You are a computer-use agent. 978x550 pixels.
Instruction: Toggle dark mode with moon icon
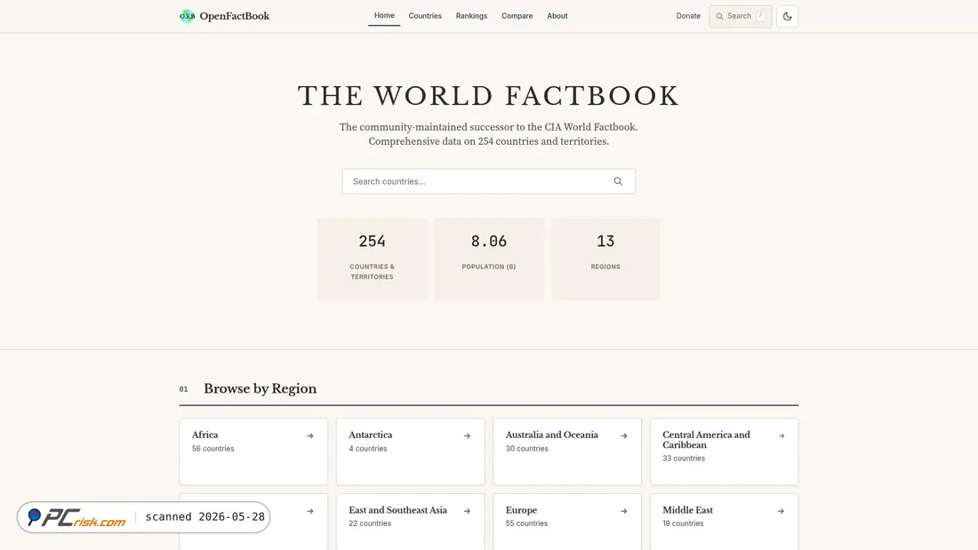tap(787, 16)
